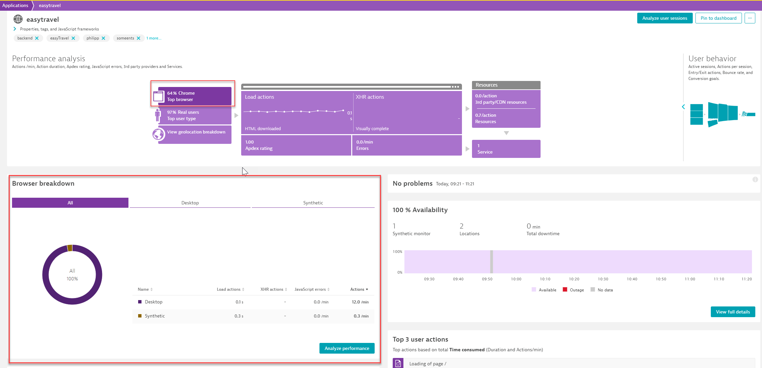Screen dimensions: 762x368
Task: Remove the backend tag with its X
Action: pos(37,38)
